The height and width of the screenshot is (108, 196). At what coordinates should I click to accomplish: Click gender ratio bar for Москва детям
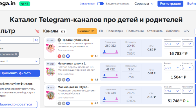pyautogui.click(x=110, y=101)
